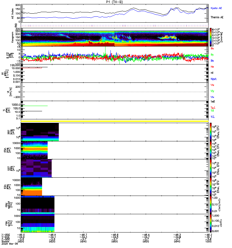Click the FBK scm nT color bar
This screenshot has width=232, height=248.
[x=211, y=223]
